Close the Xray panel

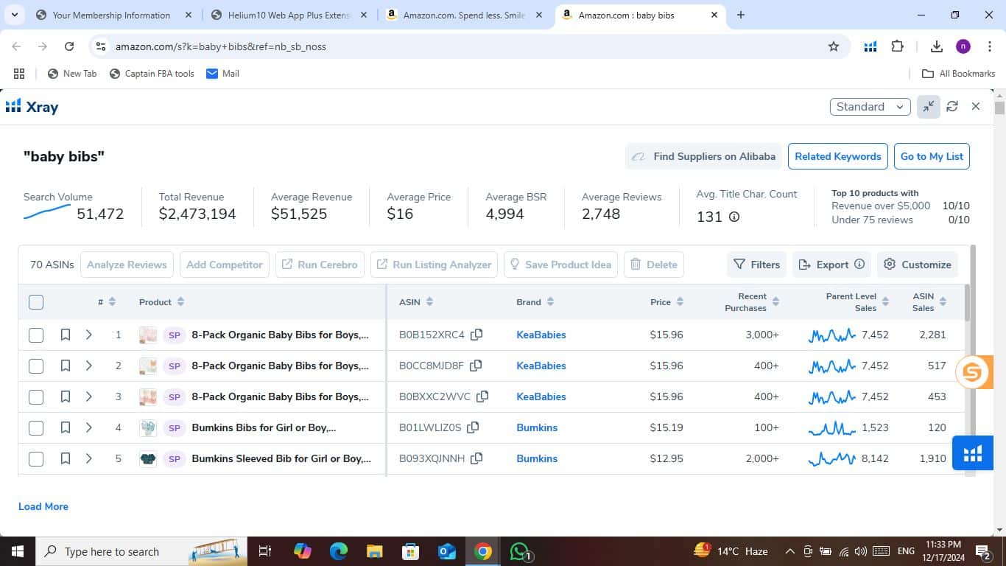976,107
